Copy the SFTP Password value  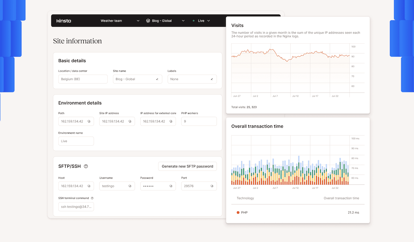[171, 186]
